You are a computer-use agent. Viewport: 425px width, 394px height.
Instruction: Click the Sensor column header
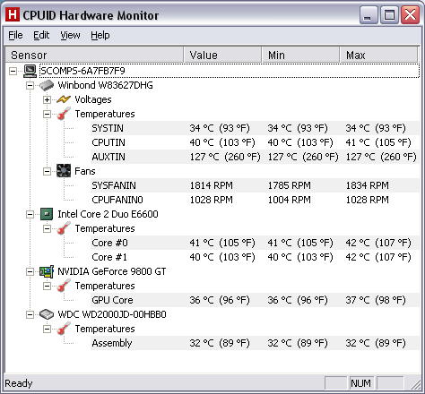94,55
